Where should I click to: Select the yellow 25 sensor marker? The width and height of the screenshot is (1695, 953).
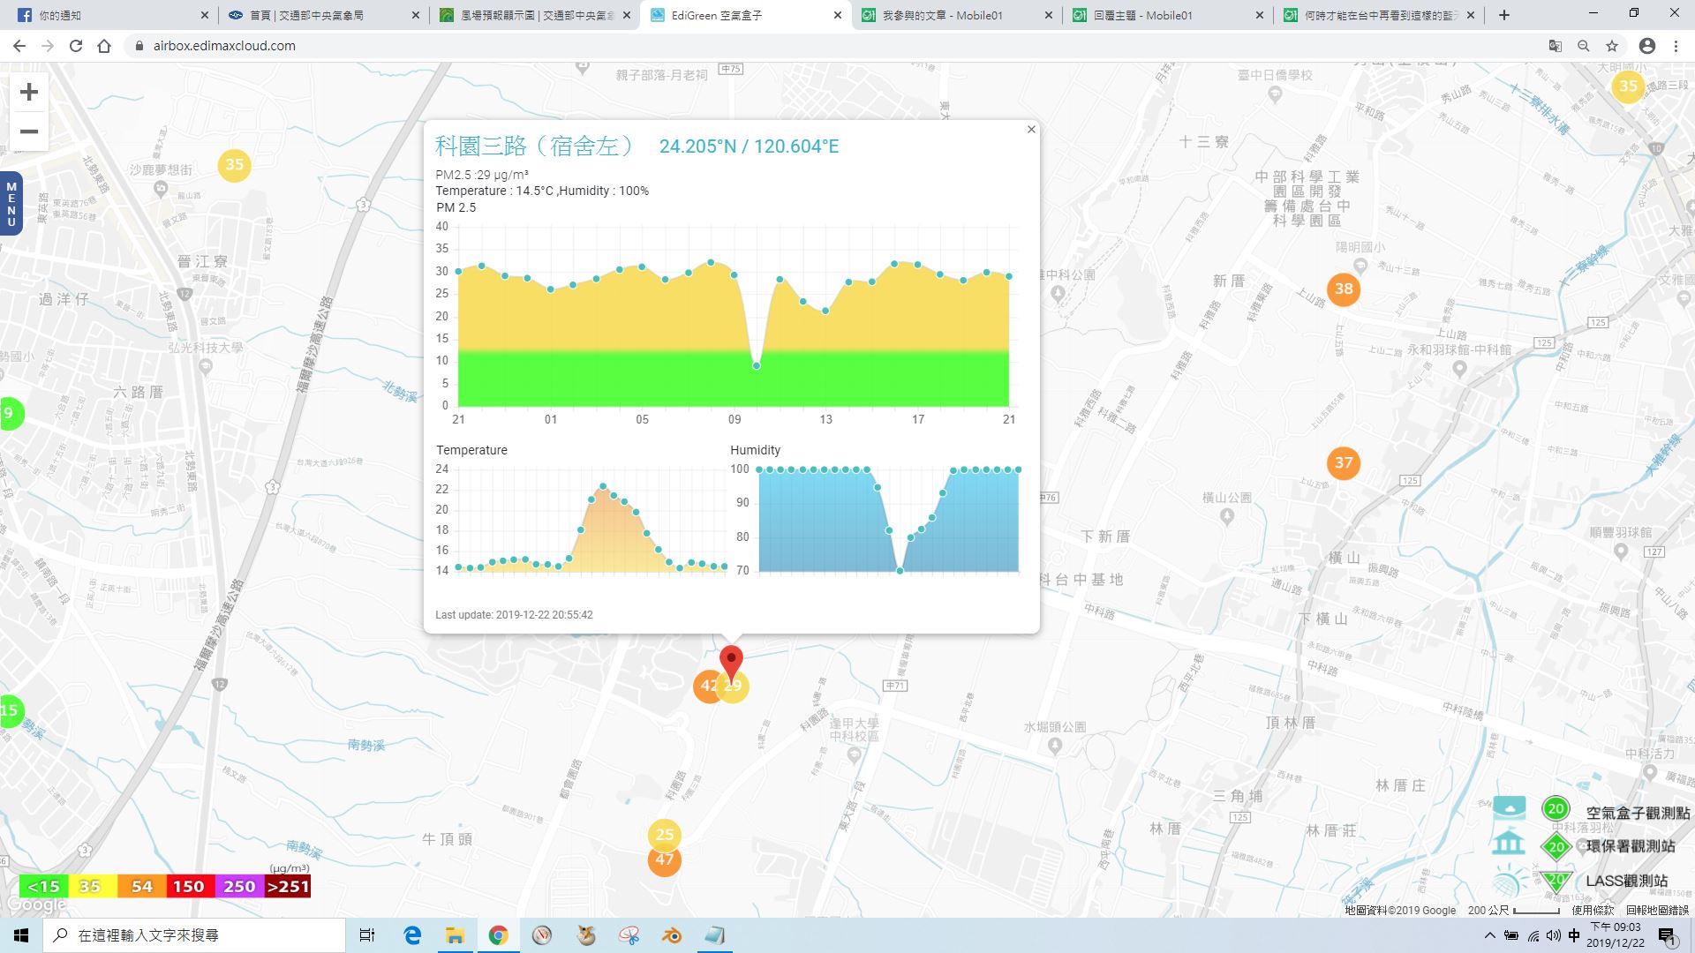tap(665, 834)
